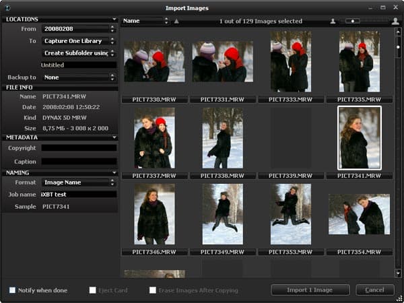Select thumbnail PICT7346.MRW
The height and width of the screenshot is (303, 404).
pyautogui.click(x=155, y=214)
